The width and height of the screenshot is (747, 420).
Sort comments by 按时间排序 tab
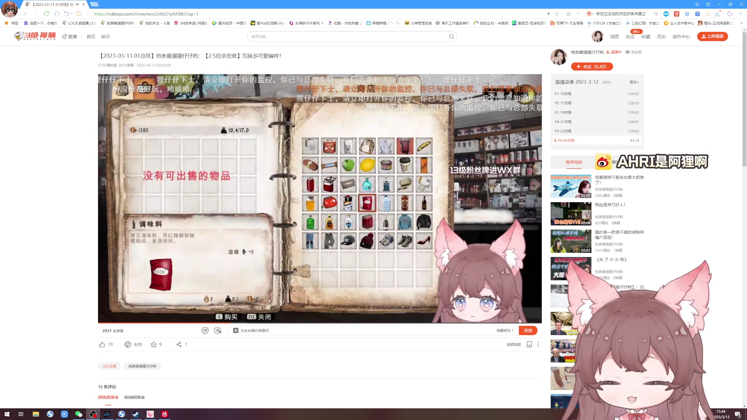(134, 397)
